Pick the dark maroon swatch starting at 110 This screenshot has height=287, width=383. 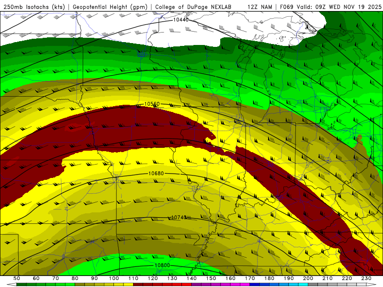tap(138, 285)
